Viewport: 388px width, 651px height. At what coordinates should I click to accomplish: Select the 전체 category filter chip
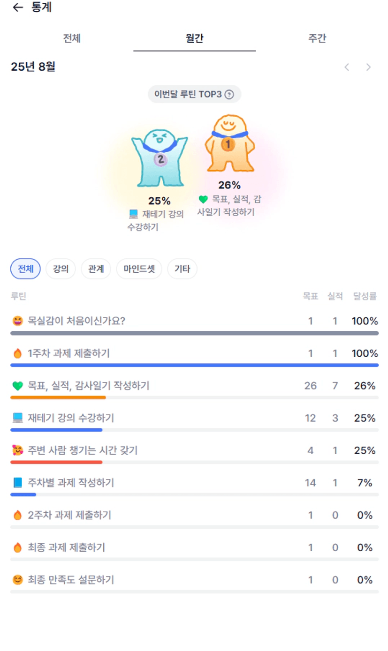click(x=25, y=269)
